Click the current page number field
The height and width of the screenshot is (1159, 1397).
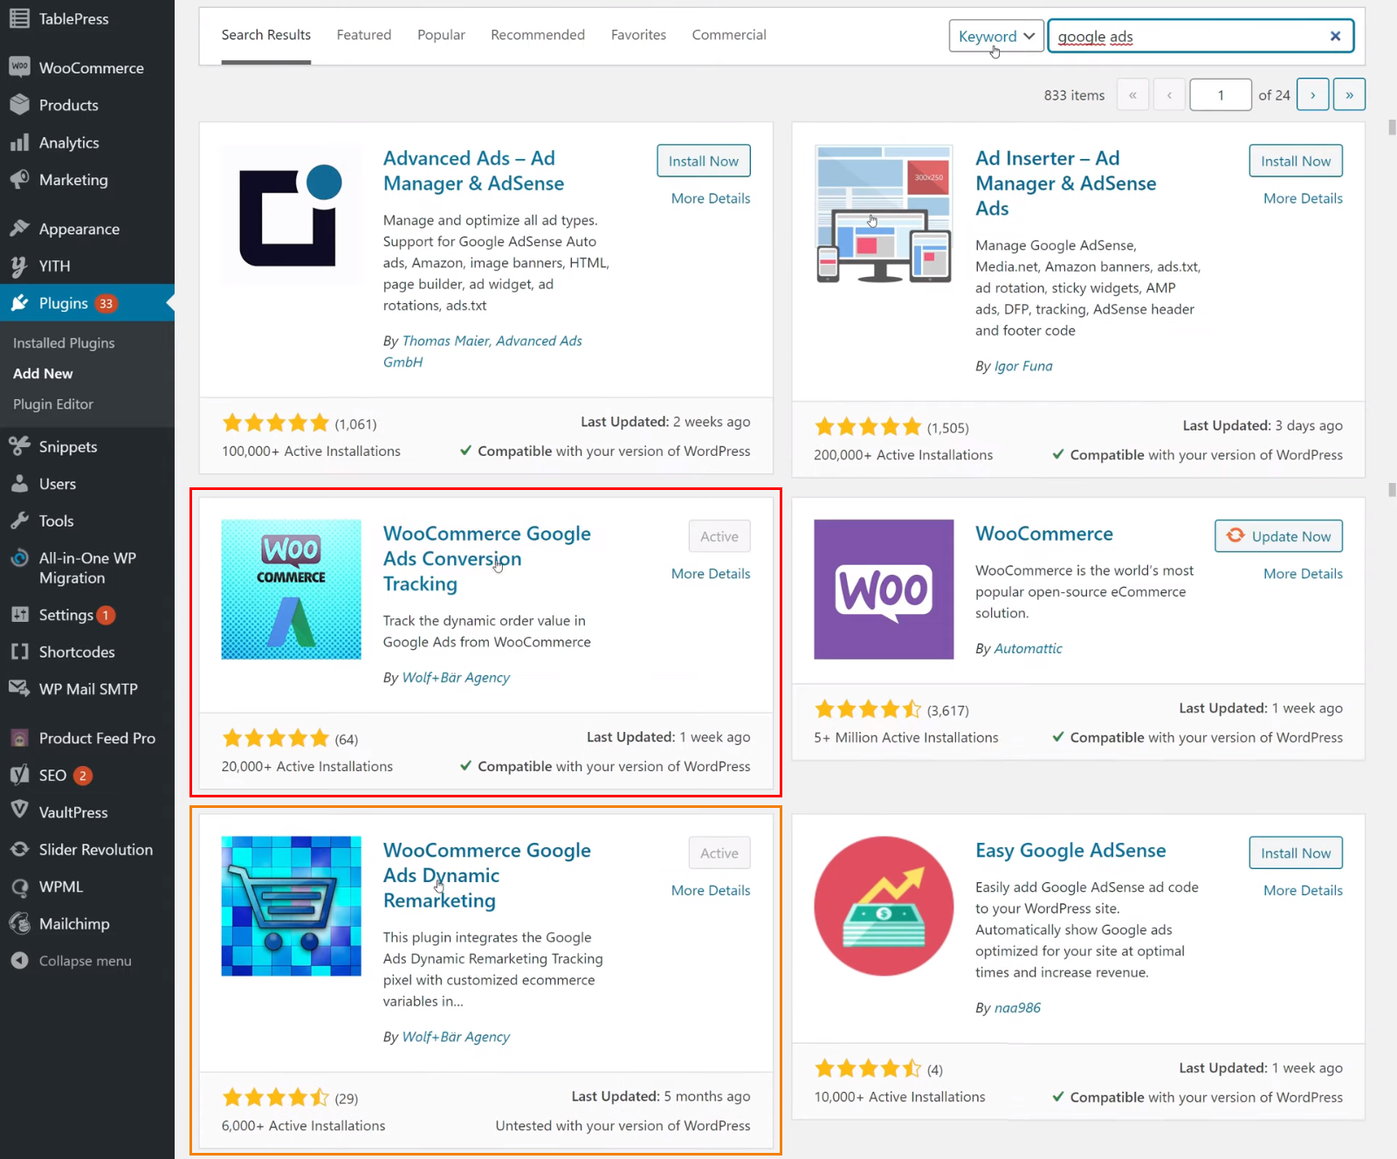(1221, 94)
